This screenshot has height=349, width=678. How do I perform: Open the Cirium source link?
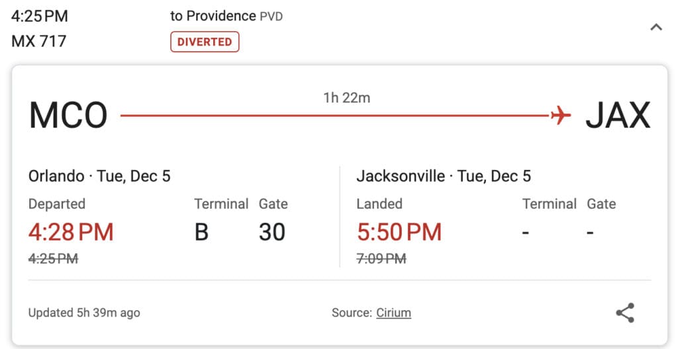point(393,313)
